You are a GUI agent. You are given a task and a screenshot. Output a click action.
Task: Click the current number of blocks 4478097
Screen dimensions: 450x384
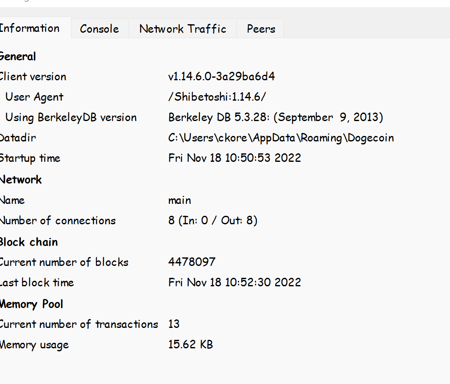pyautogui.click(x=192, y=262)
